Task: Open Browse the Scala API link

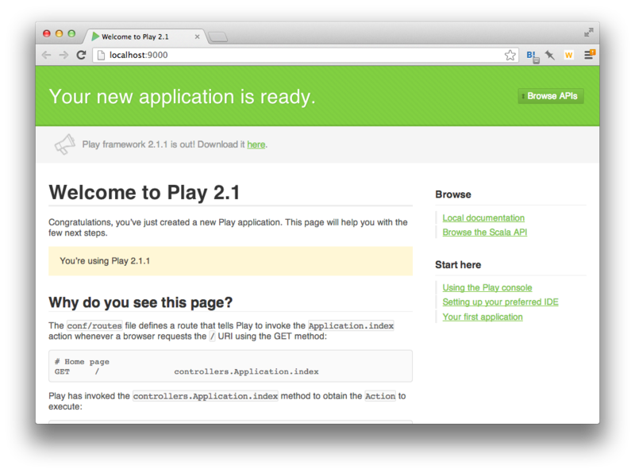Action: (x=484, y=232)
